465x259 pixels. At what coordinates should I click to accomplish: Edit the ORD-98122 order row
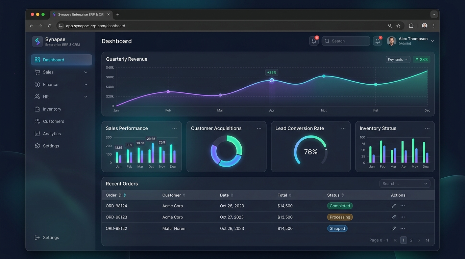click(x=394, y=228)
